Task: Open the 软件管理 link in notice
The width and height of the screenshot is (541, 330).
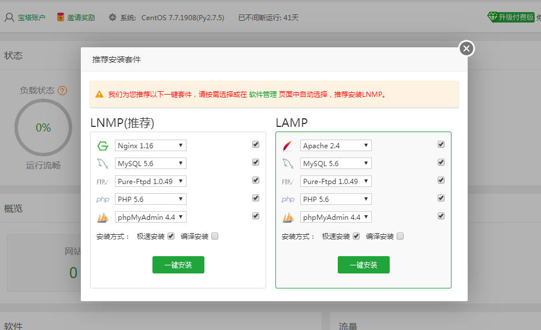Action: coord(263,95)
